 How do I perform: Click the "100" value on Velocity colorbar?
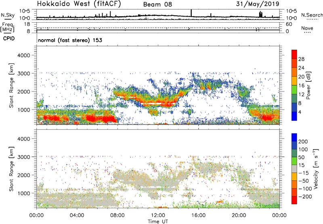click(x=303, y=149)
